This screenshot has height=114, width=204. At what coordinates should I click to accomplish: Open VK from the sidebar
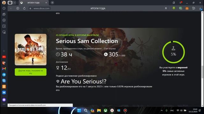4,92
